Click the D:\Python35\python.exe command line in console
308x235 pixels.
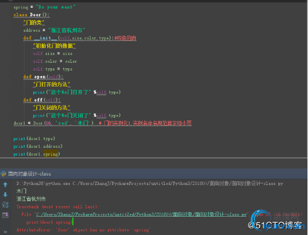click(x=150, y=183)
